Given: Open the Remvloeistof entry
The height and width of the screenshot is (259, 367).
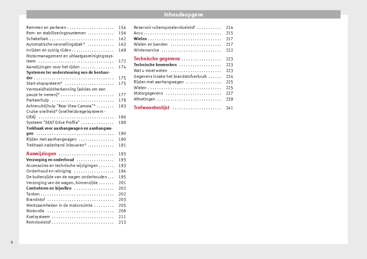Looking at the screenshot, I should (x=39, y=222).
